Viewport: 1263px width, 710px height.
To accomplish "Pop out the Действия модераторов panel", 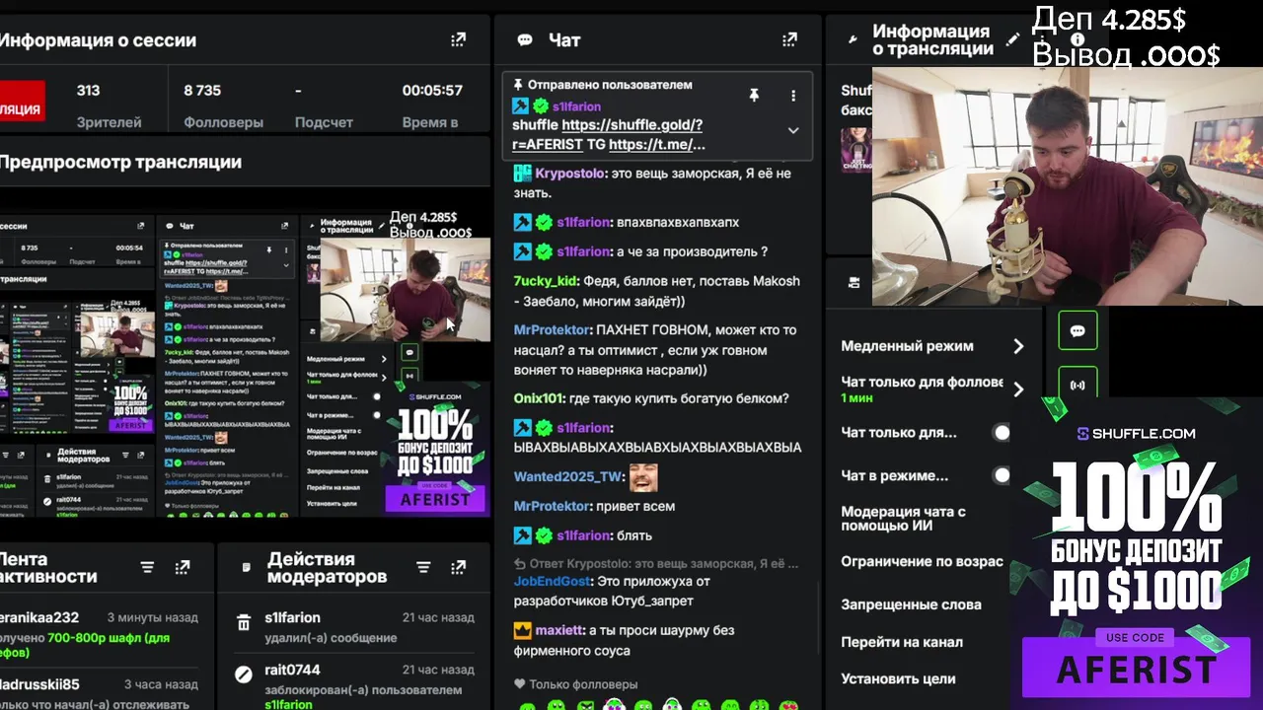I will [458, 567].
